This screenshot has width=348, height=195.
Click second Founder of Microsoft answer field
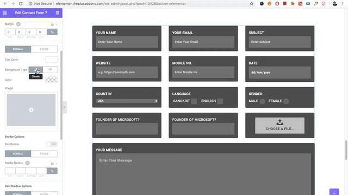(203, 129)
